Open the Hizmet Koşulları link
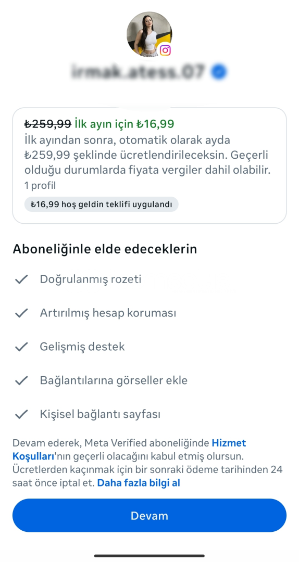The width and height of the screenshot is (299, 562). tap(129, 450)
